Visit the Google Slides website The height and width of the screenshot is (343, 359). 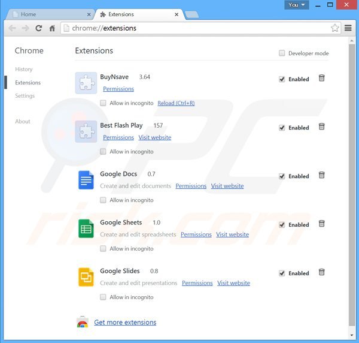click(233, 283)
